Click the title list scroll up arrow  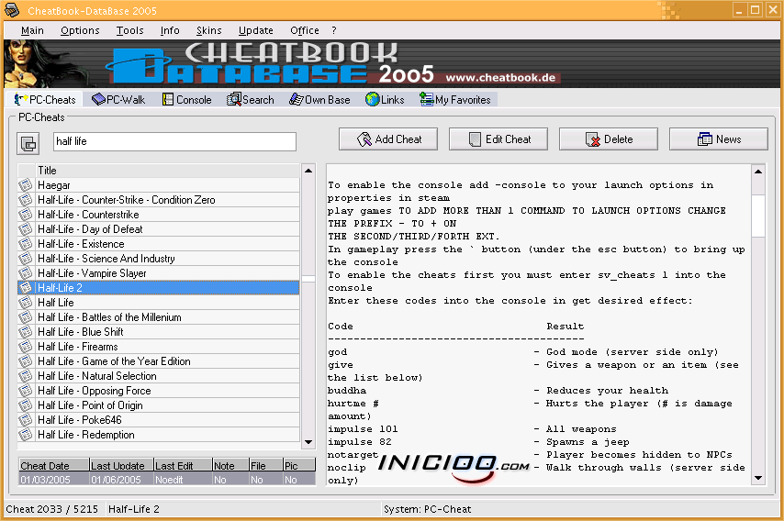[x=308, y=171]
